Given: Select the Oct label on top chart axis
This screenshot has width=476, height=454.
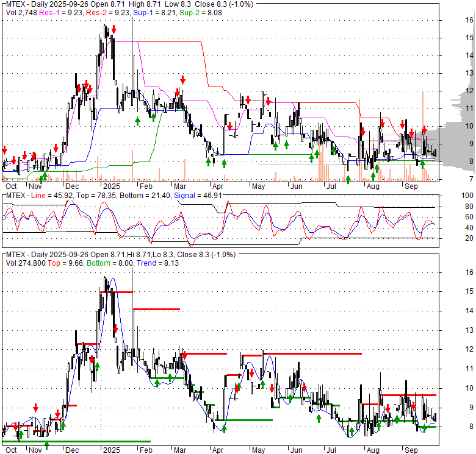Looking at the screenshot, I should point(11,186).
